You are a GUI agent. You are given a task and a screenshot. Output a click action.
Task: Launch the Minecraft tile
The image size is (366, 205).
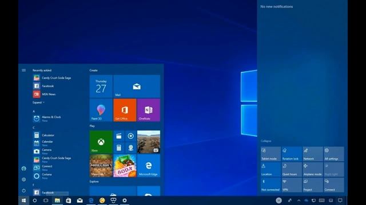pos(101,166)
